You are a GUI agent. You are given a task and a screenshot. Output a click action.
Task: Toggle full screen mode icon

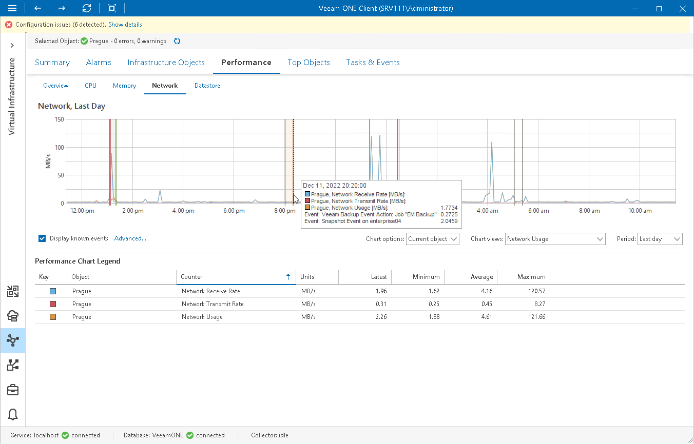(x=111, y=8)
